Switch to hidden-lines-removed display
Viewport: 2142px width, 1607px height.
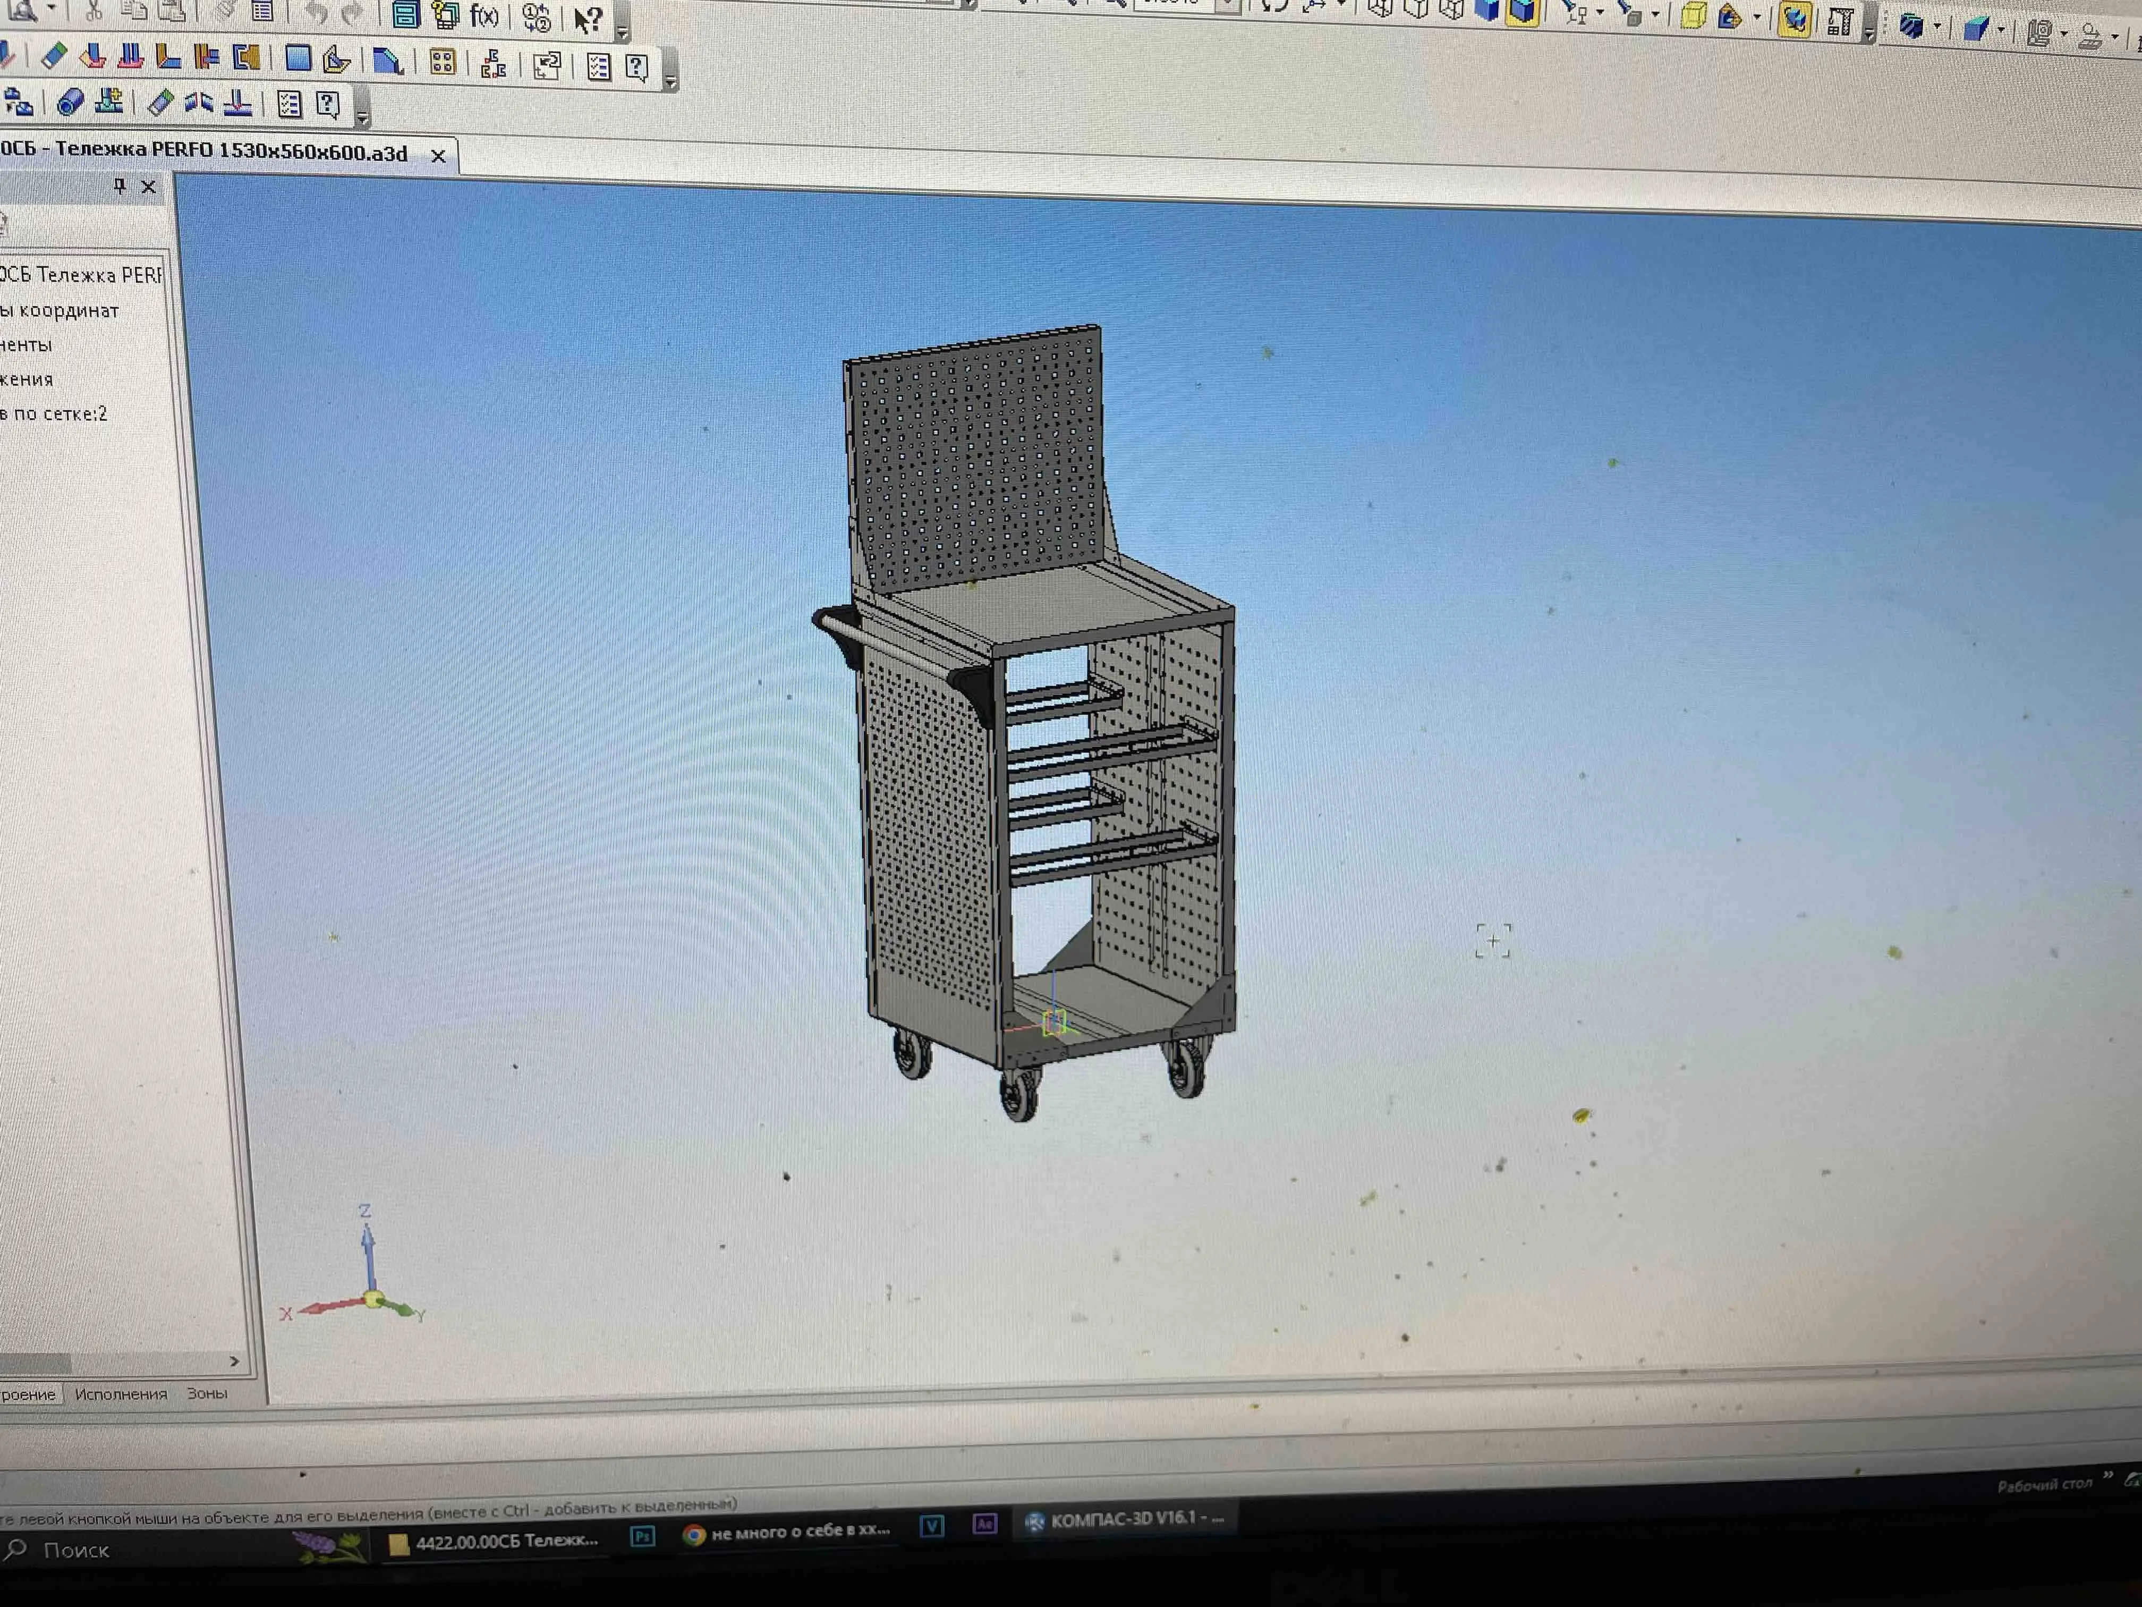click(x=1416, y=9)
